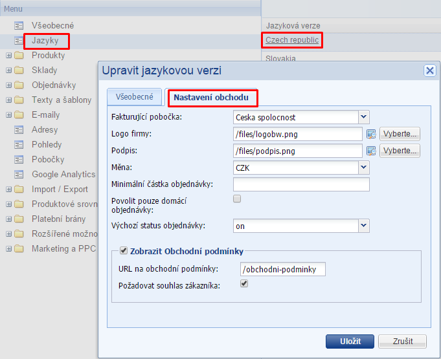
Task: Expand the Platební brány tree node
Action: [8, 219]
